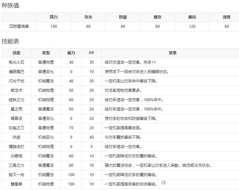The image size is (239, 190).
Task: Click the 魔抗 value 120 cell
Action: pyautogui.click(x=192, y=26)
